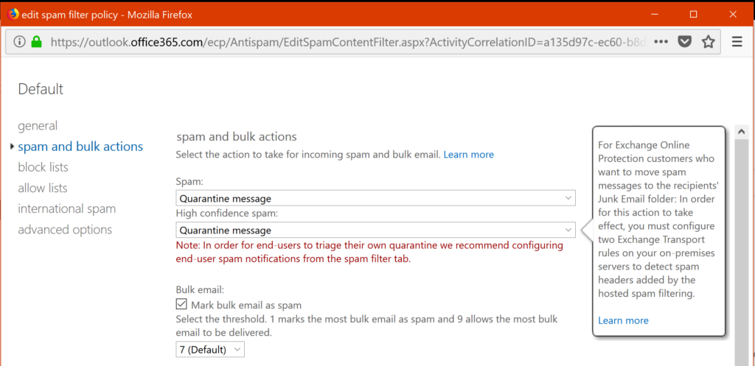The height and width of the screenshot is (366, 755).
Task: Click the Firefox logo in title bar
Action: click(x=13, y=14)
